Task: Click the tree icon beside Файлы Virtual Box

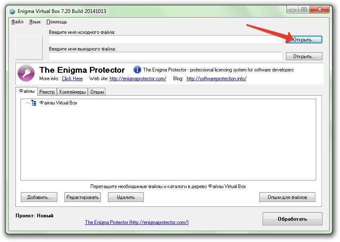Action: click(33, 103)
